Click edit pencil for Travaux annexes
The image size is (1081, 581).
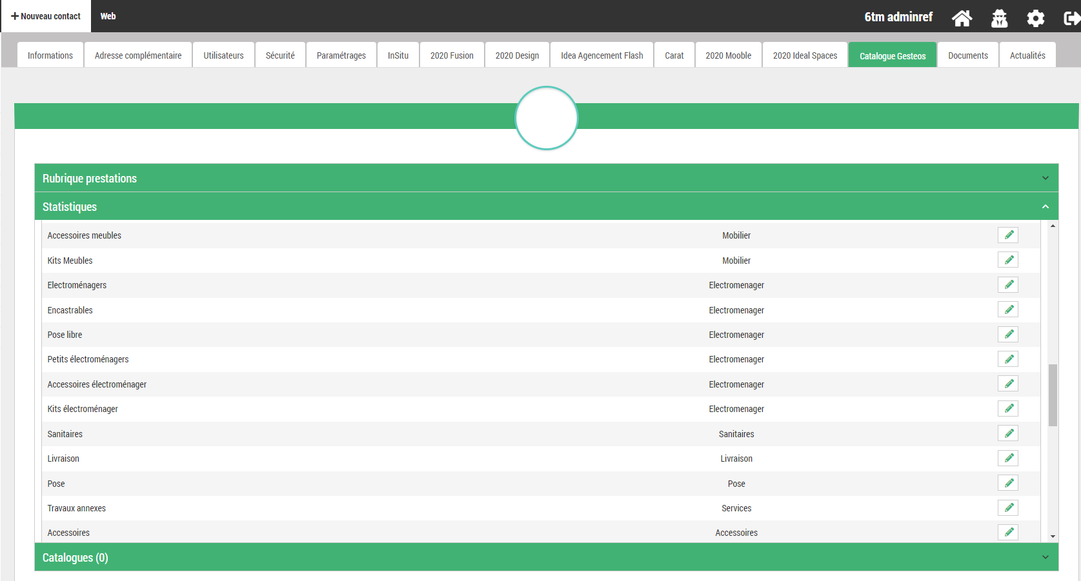[x=1007, y=508]
